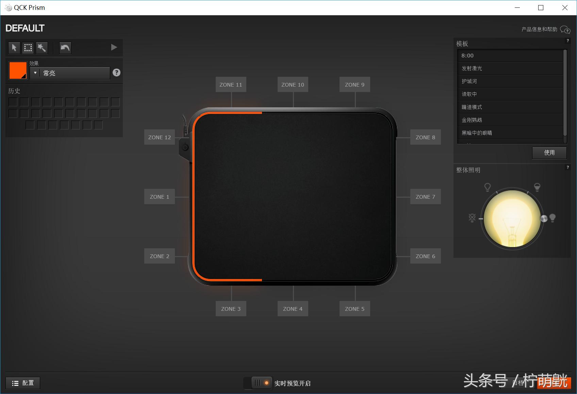The height and width of the screenshot is (394, 577).
Task: Click the ZONE 4 label
Action: click(293, 309)
